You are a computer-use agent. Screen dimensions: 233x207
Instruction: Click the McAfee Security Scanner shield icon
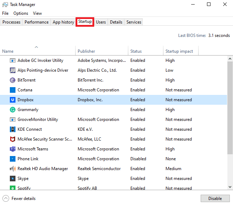coord(13,139)
